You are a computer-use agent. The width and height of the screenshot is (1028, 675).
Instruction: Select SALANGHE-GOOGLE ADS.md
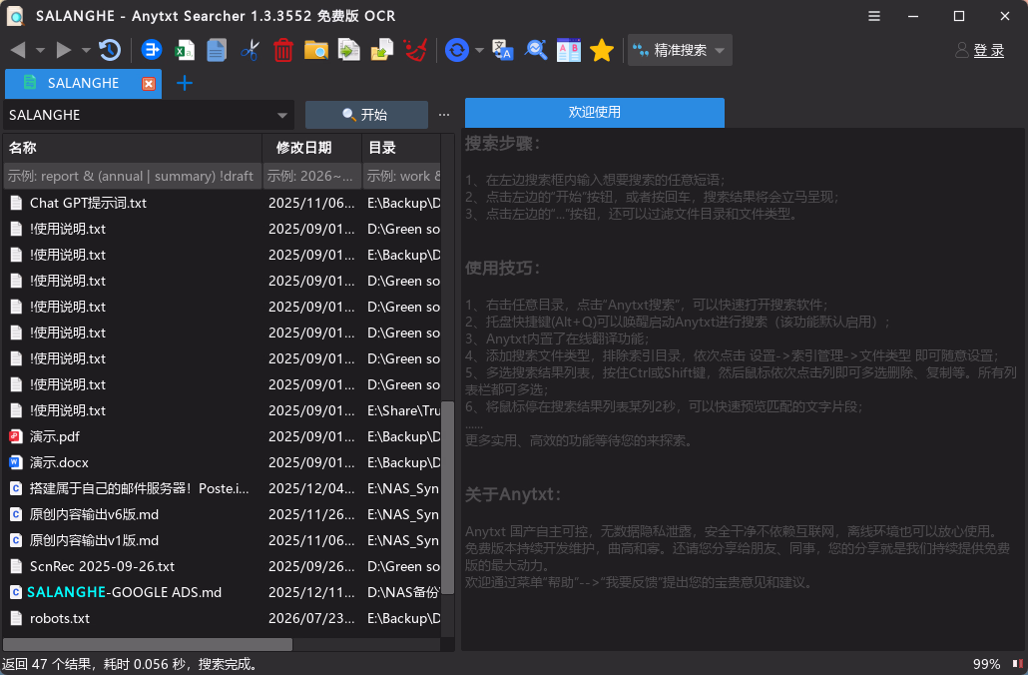223,592
